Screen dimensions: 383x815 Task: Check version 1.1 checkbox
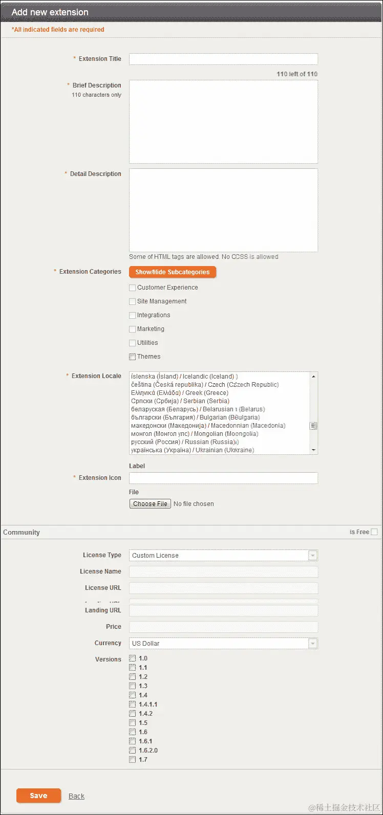133,668
